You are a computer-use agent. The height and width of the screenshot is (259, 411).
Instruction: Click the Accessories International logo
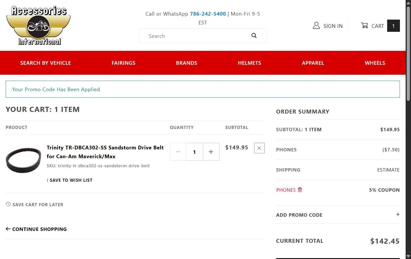point(38,26)
